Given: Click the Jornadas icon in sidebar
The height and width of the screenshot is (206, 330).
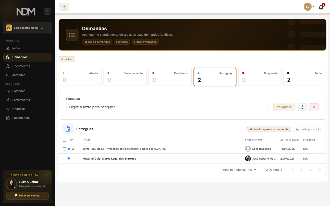Looking at the screenshot, I should 8,75.
